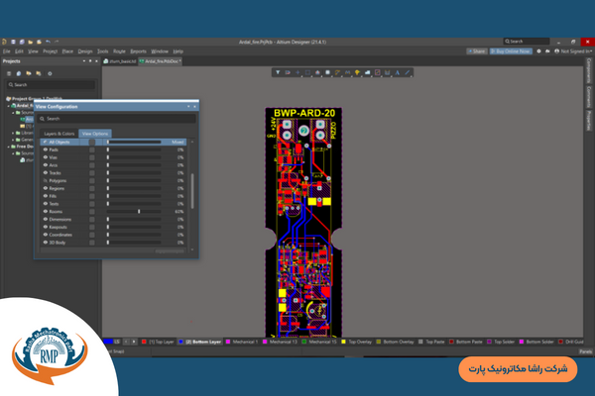
Task: Click the Share button icon
Action: click(477, 49)
